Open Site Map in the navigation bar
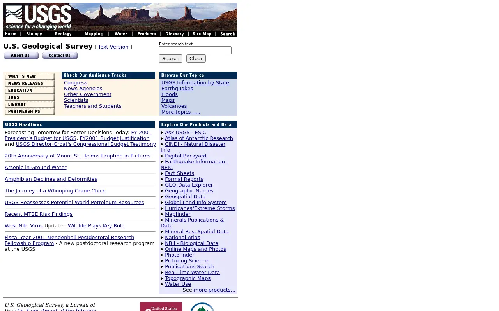 click(x=202, y=34)
